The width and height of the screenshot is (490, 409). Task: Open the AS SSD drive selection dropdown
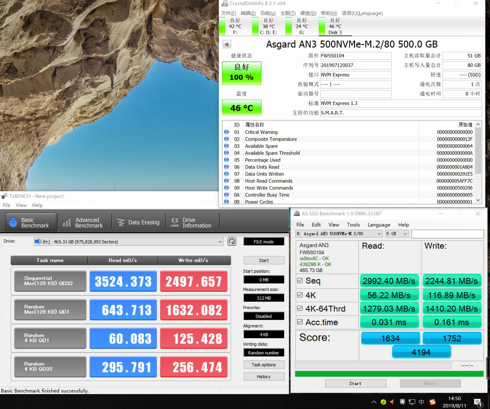tap(379, 234)
